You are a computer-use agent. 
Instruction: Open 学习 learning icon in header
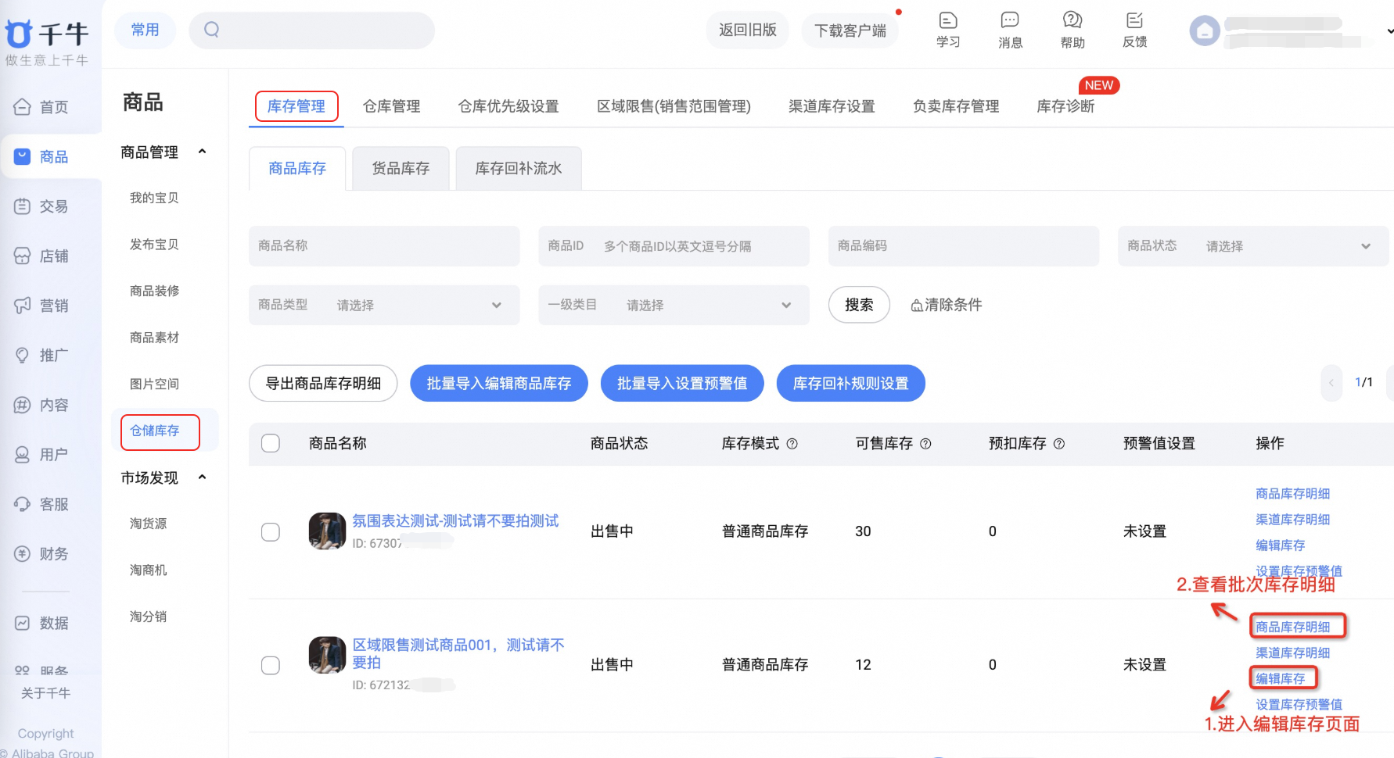(x=948, y=30)
